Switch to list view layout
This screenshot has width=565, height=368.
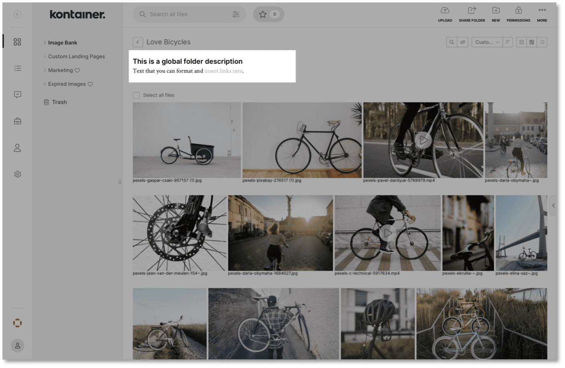pos(542,42)
